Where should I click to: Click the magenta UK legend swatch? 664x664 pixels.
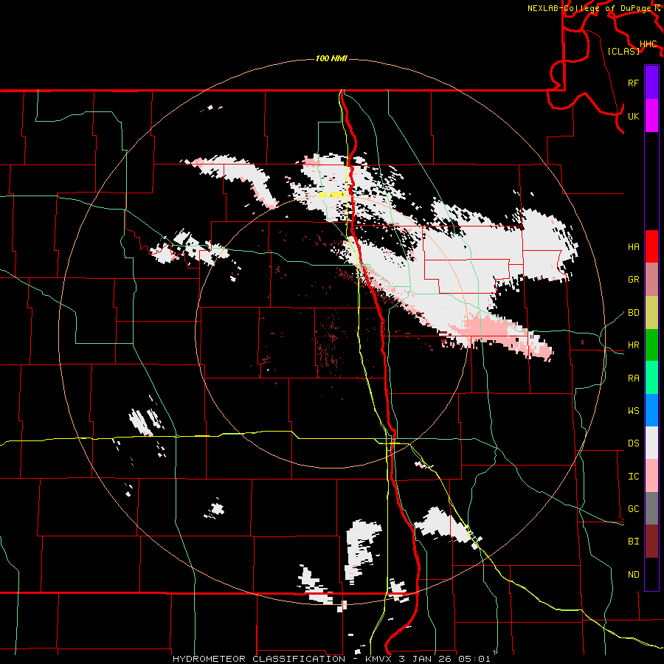651,116
